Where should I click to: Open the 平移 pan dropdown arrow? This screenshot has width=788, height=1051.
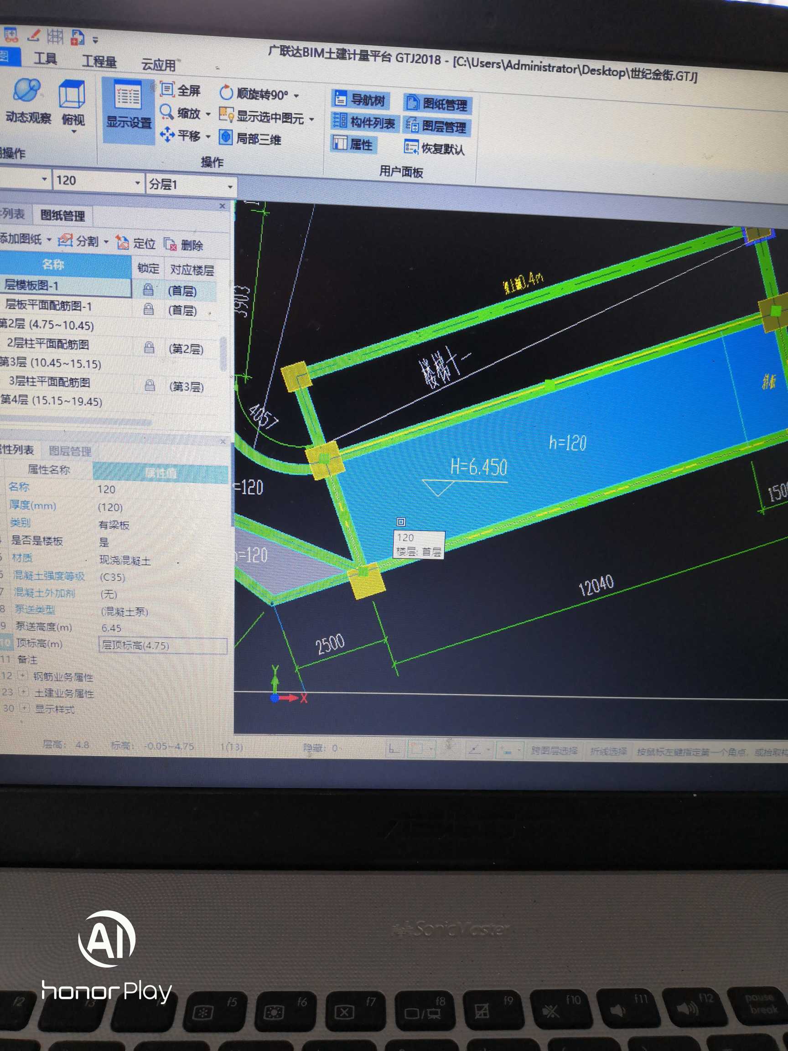point(207,137)
